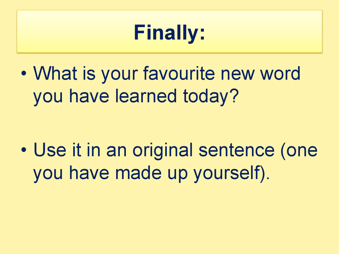Click the first bullet point marker
The height and width of the screenshot is (254, 339).
[x=24, y=73]
